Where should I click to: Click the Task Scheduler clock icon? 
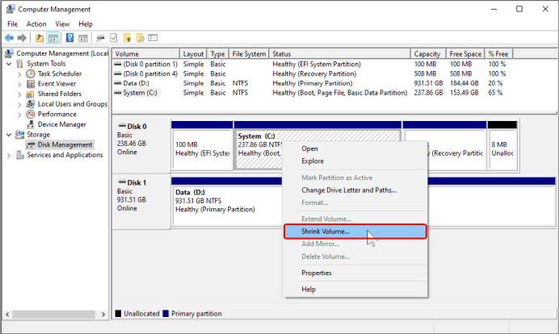pyautogui.click(x=31, y=73)
